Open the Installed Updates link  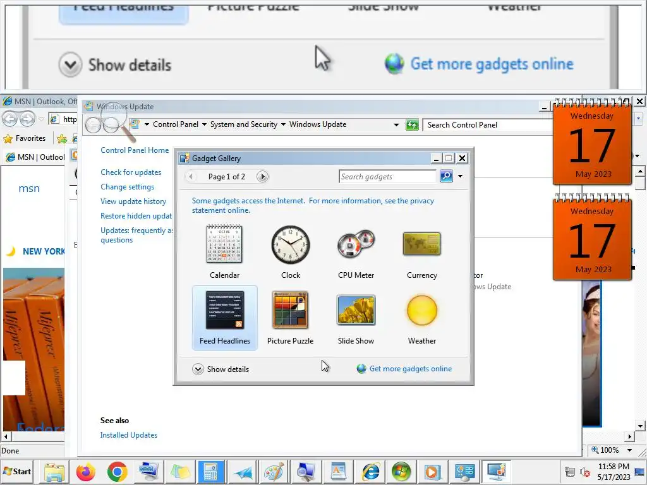tap(128, 435)
